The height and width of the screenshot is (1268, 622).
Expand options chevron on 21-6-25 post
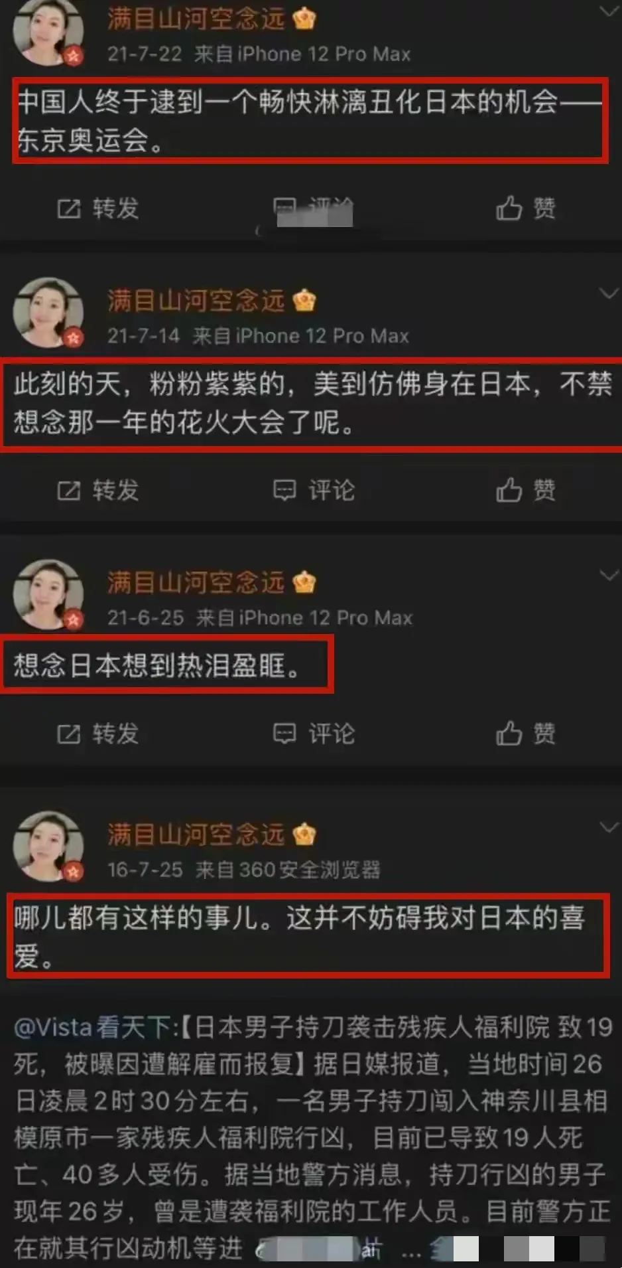coord(608,575)
